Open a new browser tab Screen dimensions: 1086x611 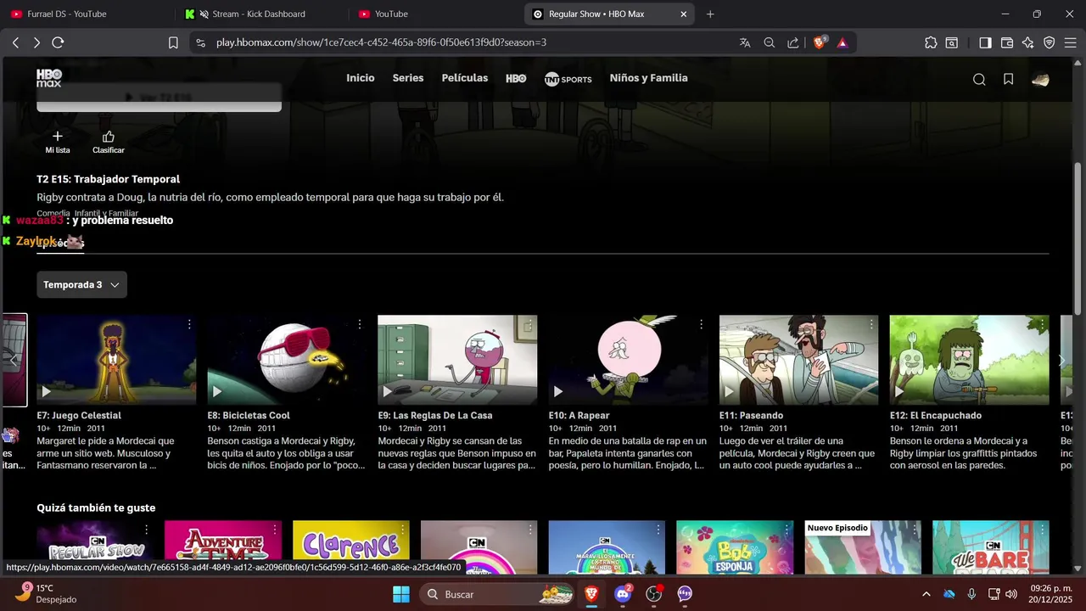point(710,14)
